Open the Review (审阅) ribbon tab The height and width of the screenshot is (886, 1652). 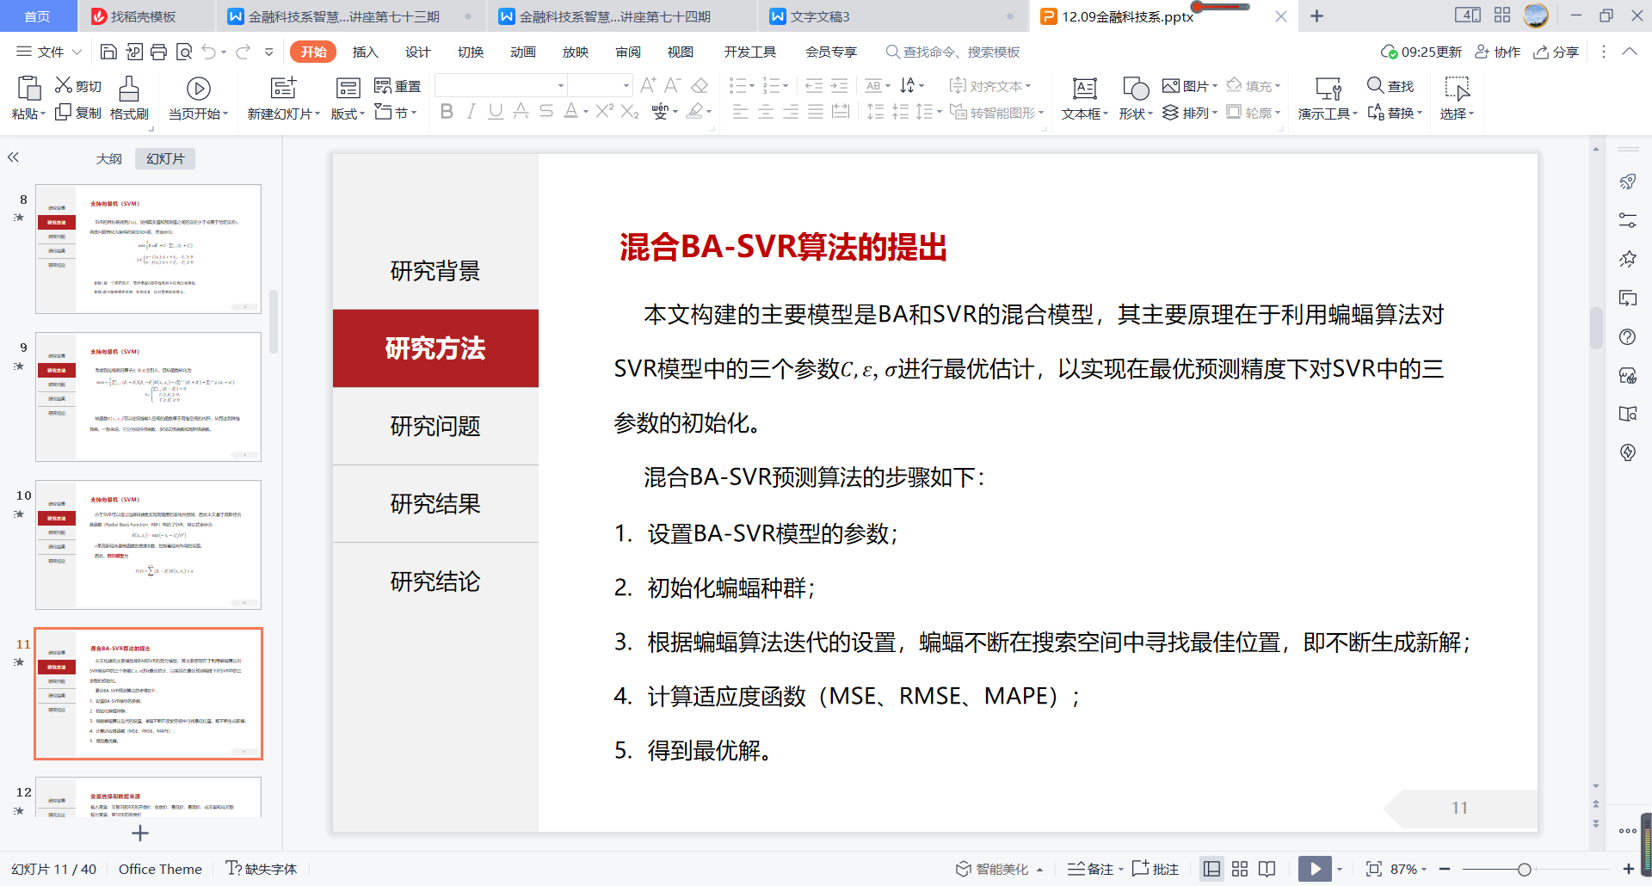[627, 52]
